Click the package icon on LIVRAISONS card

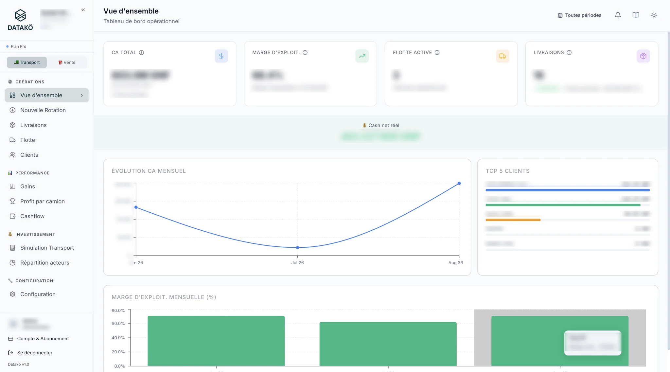[x=643, y=56]
